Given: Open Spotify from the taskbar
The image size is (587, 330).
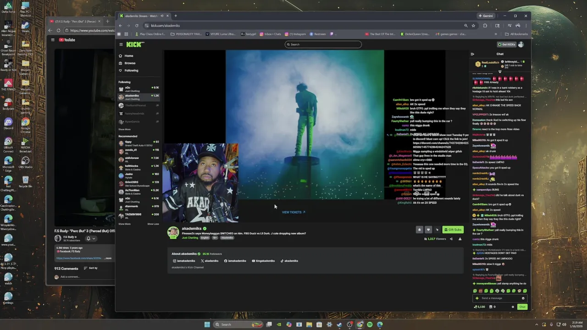Looking at the screenshot, I should (370, 324).
